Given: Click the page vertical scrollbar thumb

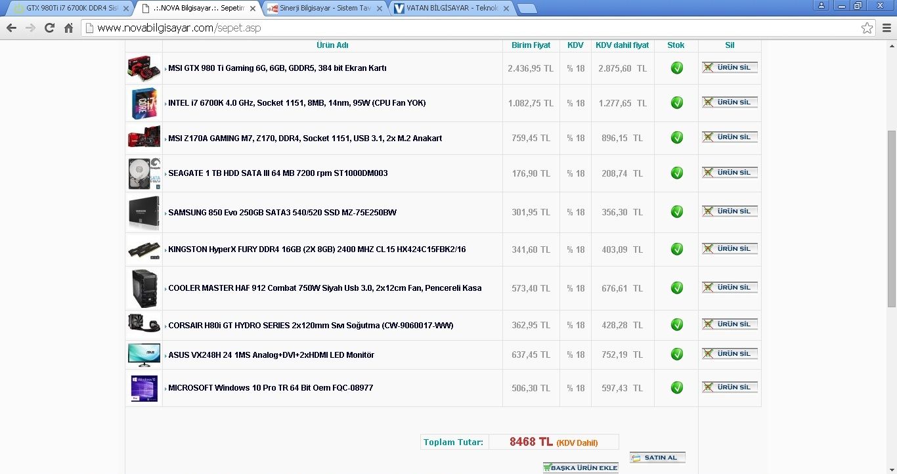Looking at the screenshot, I should pyautogui.click(x=891, y=219).
